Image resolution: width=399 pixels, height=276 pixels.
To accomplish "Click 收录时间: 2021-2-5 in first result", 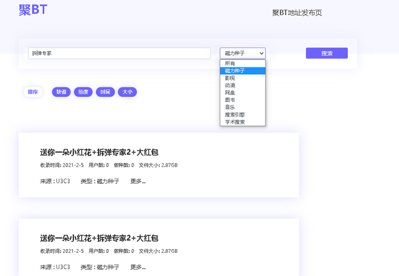I will 62,165.
